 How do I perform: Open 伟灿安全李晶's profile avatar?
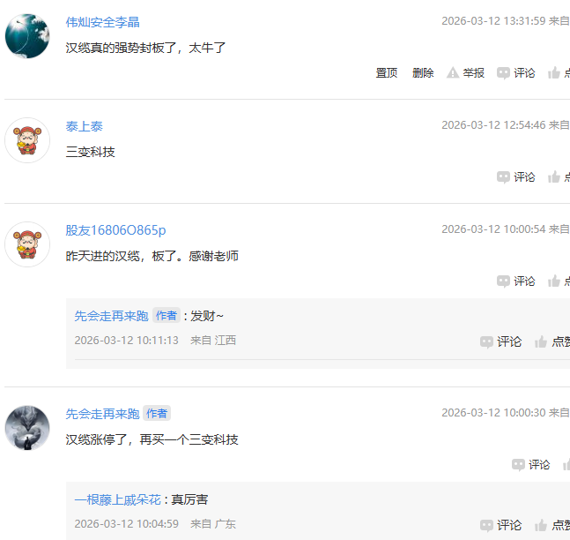pyautogui.click(x=27, y=36)
